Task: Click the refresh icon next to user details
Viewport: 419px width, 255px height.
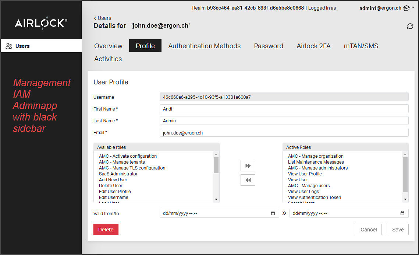Action: point(410,26)
